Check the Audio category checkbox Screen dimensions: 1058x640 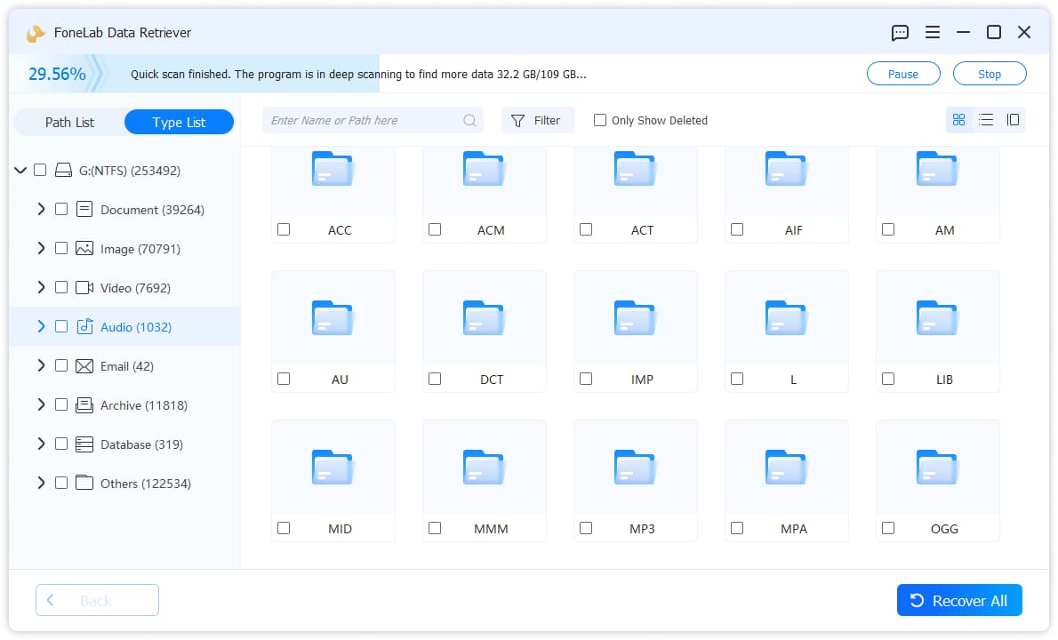(61, 326)
